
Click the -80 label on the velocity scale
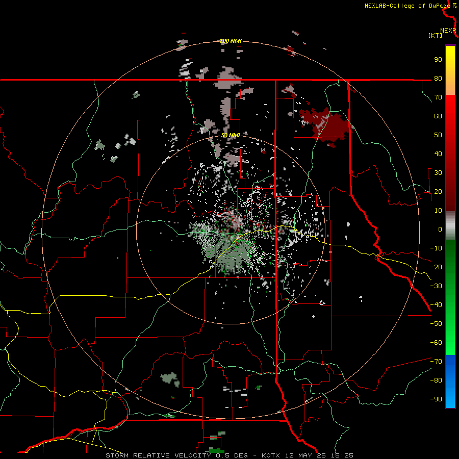(436, 380)
